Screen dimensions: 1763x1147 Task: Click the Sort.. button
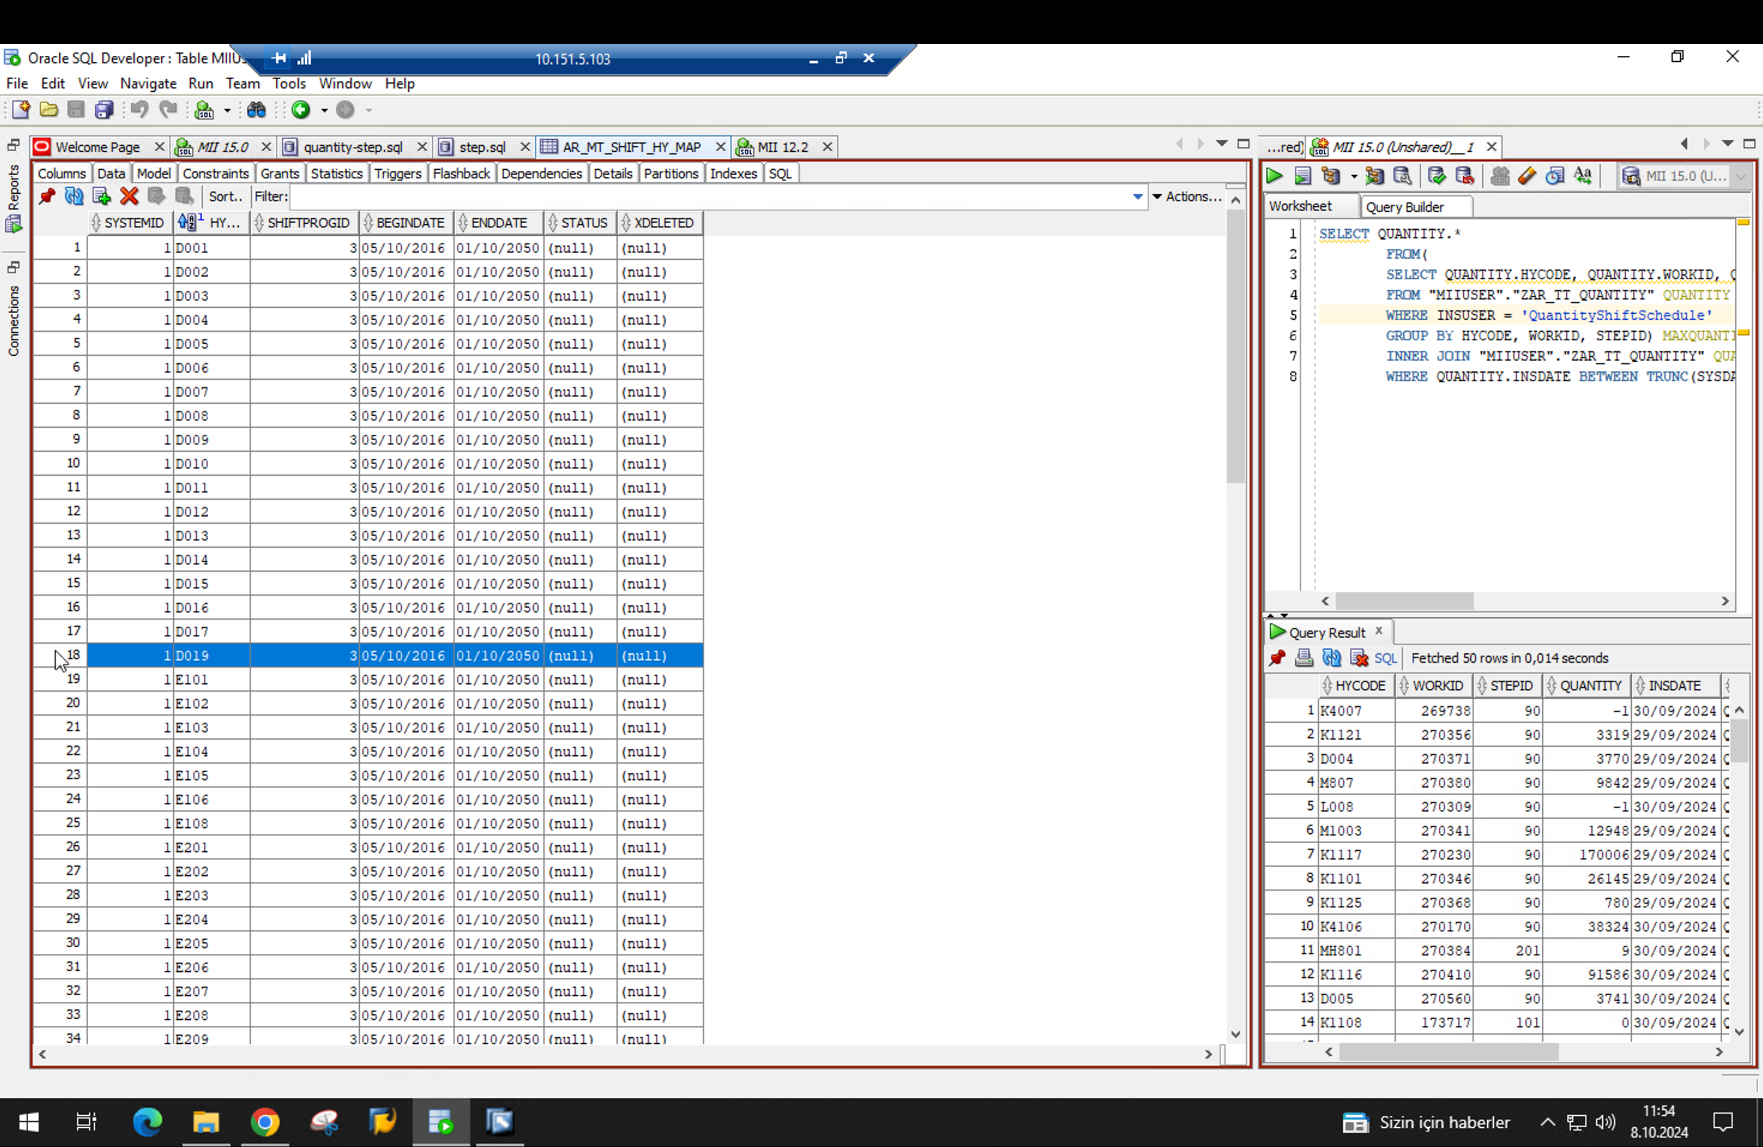click(x=225, y=196)
